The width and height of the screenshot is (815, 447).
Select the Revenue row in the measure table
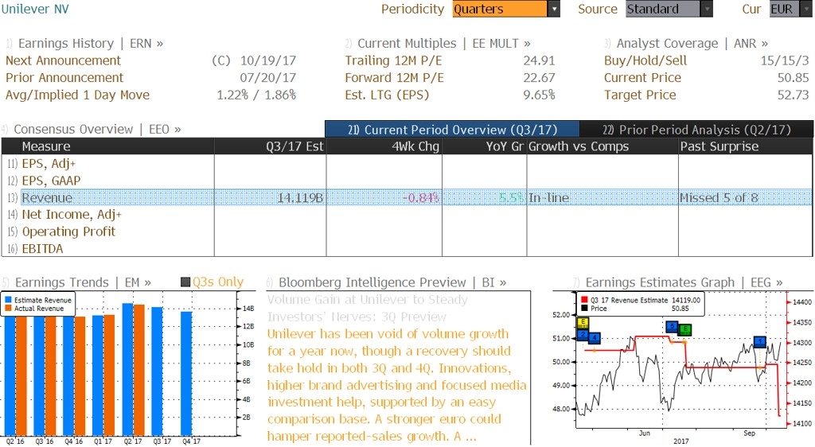click(407, 198)
